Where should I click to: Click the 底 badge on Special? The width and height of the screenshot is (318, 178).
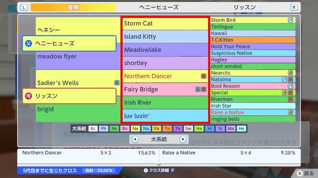(290, 93)
